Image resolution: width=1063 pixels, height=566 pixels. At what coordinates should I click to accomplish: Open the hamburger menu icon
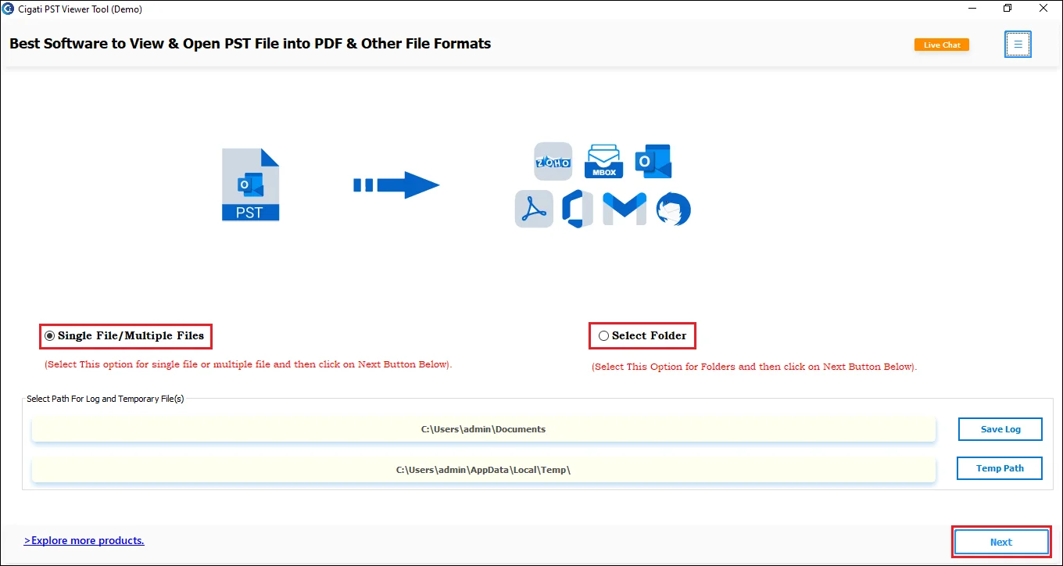tap(1018, 45)
